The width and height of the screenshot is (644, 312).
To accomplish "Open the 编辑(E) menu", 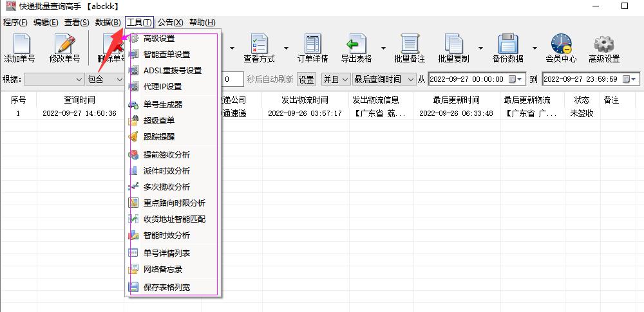I will pos(46,23).
